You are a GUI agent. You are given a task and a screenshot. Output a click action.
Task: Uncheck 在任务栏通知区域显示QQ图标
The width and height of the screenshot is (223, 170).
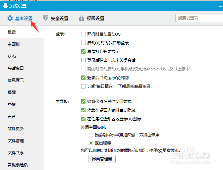click(83, 119)
